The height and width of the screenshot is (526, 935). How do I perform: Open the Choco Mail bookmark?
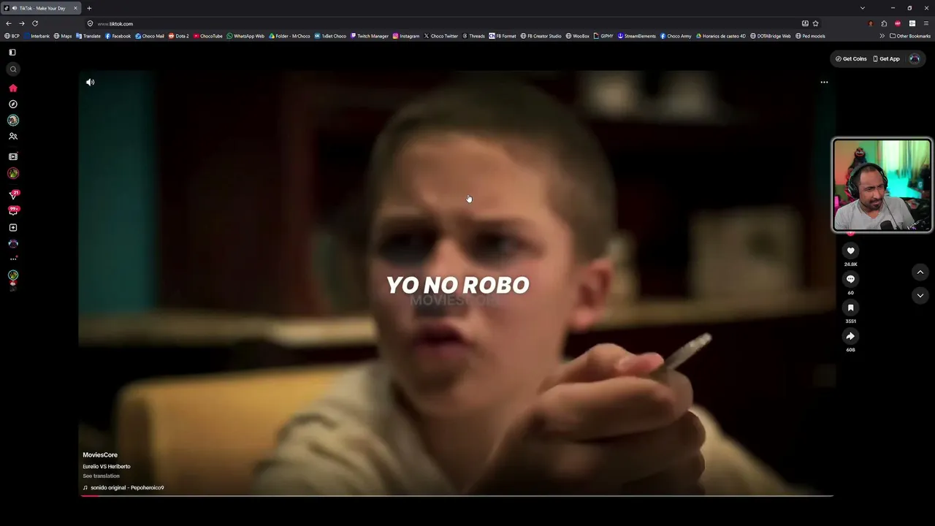point(150,36)
